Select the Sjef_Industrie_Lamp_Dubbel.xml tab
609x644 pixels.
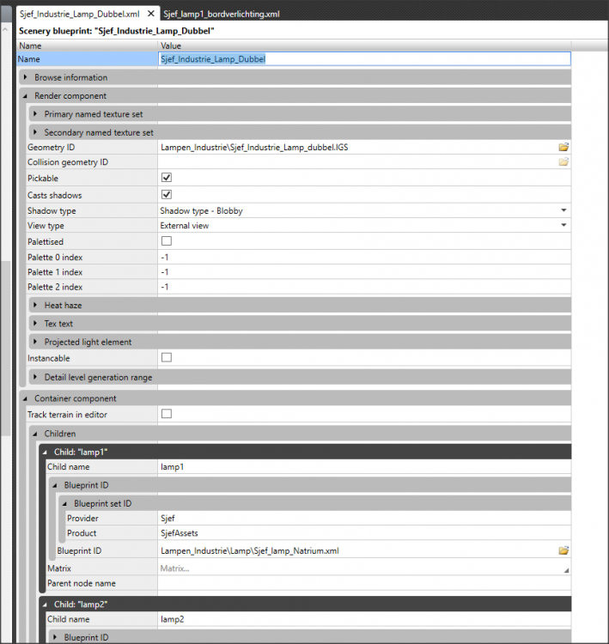tap(79, 15)
